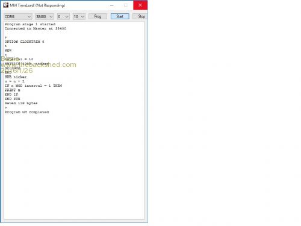Close the Not Responding window

coord(140,5)
